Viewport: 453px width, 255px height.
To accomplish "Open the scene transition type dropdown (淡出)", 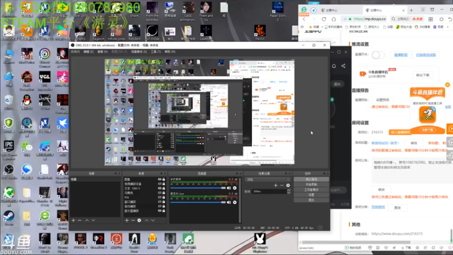I will point(267,180).
